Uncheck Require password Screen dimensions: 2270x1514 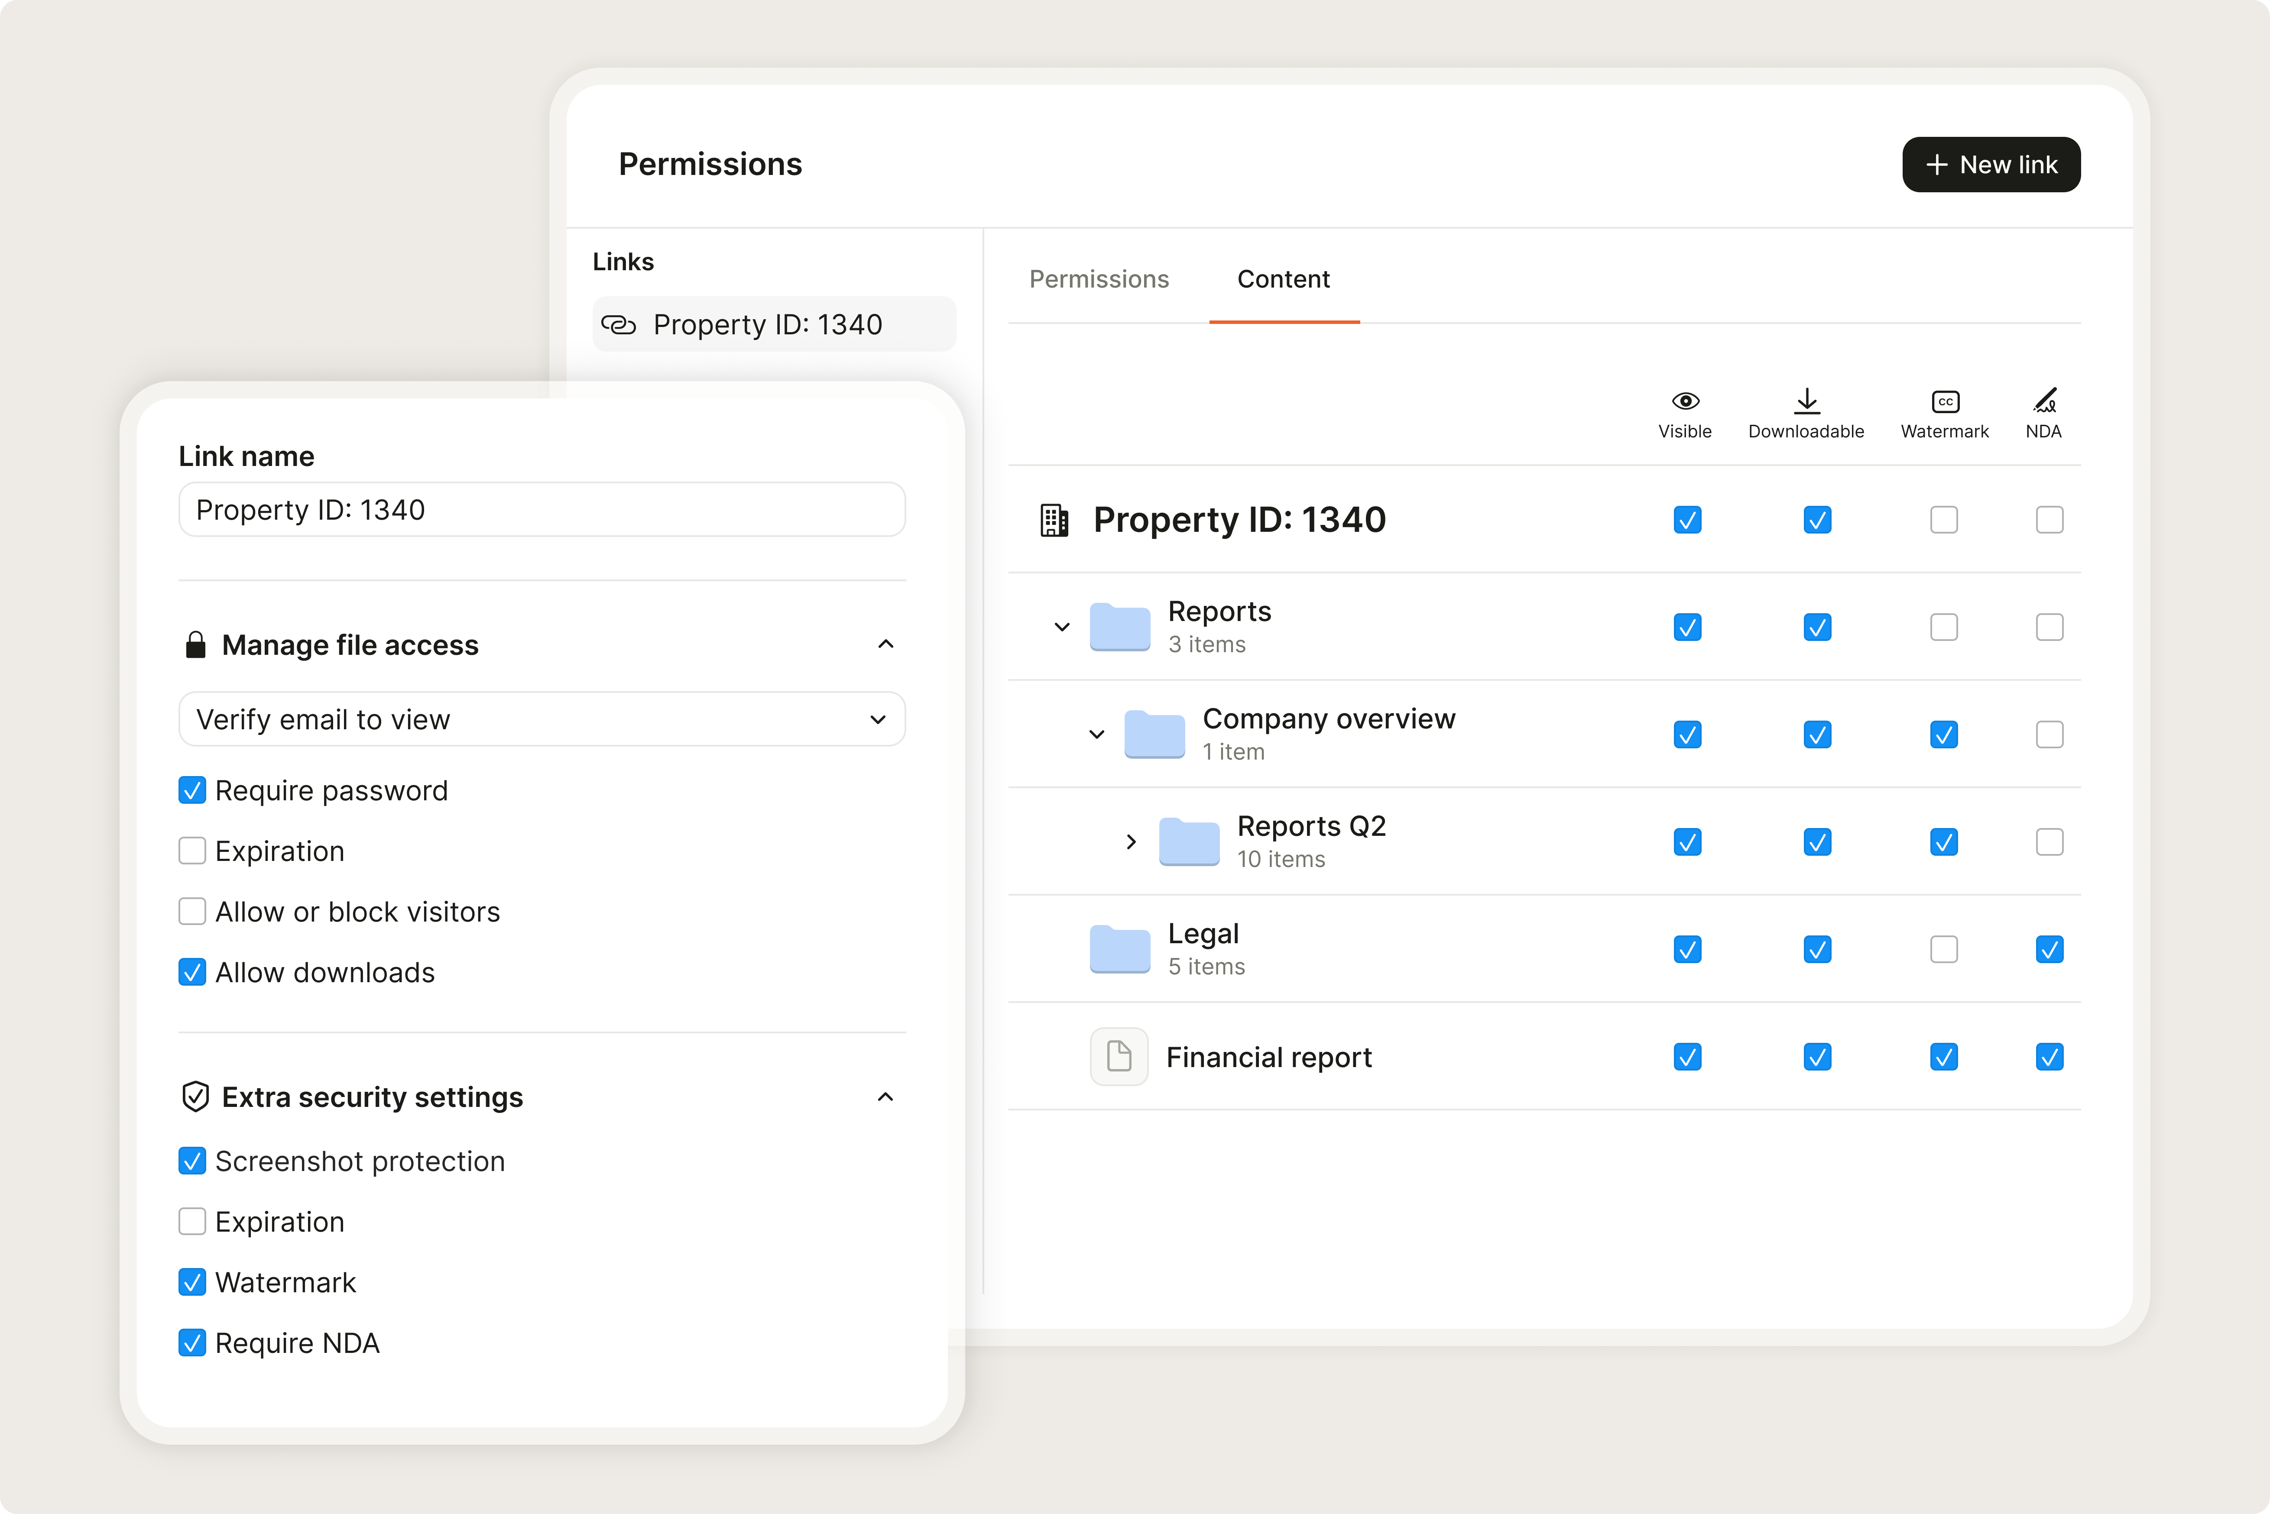coord(192,791)
